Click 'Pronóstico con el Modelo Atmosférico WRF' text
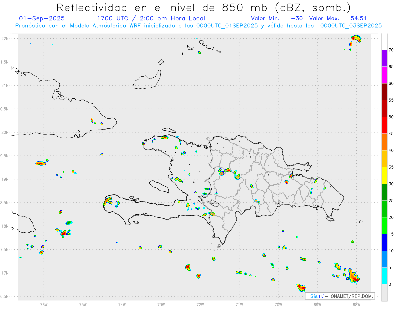This screenshot has width=400, height=309. pyautogui.click(x=78, y=26)
